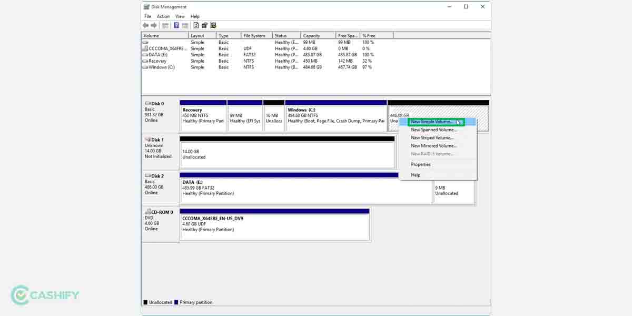
Task: Open the View menu
Action: pyautogui.click(x=180, y=16)
